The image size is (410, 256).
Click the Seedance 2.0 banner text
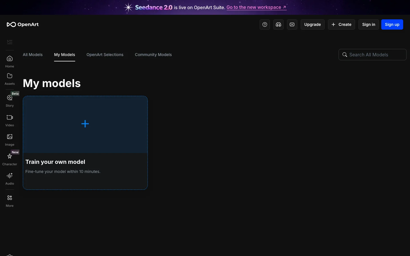pos(154,7)
